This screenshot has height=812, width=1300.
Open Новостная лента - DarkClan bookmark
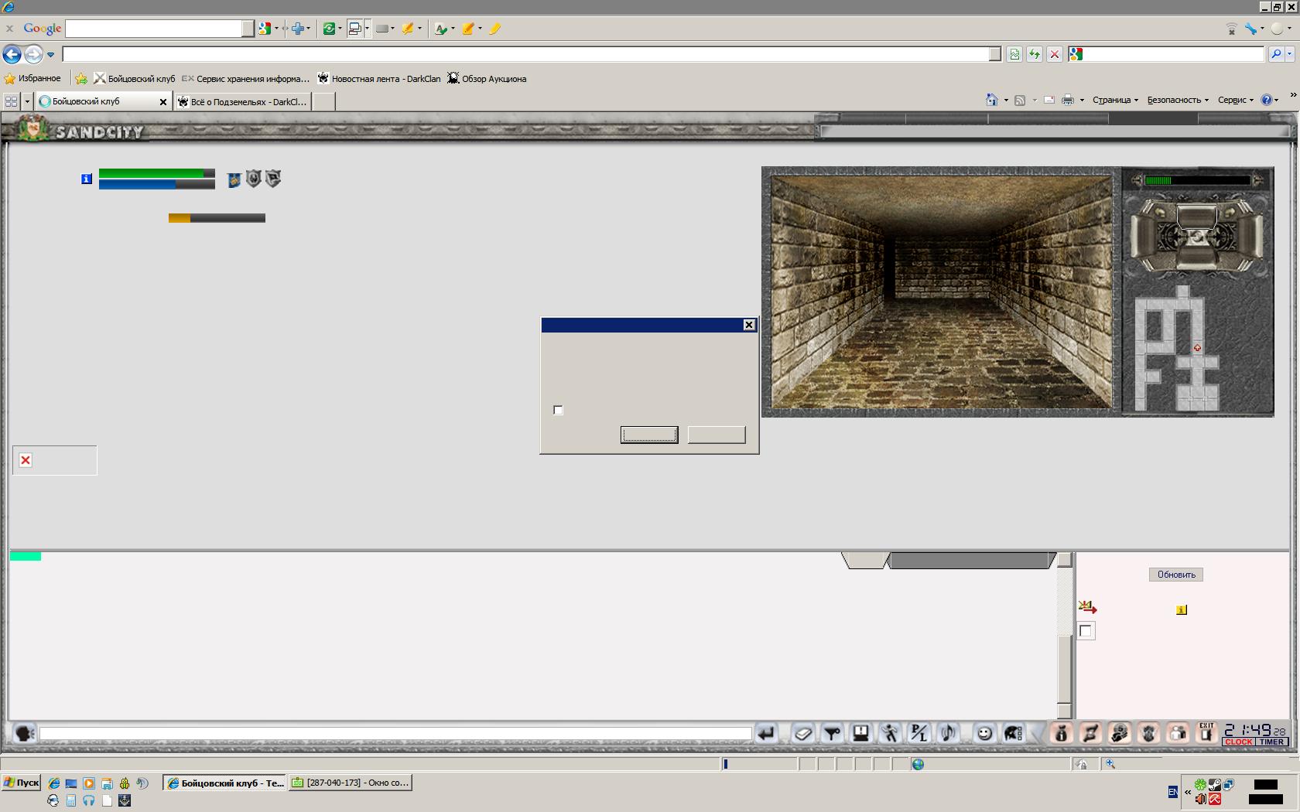point(379,78)
